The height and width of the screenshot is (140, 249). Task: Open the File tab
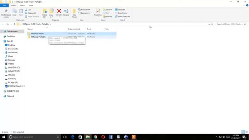click(4, 5)
